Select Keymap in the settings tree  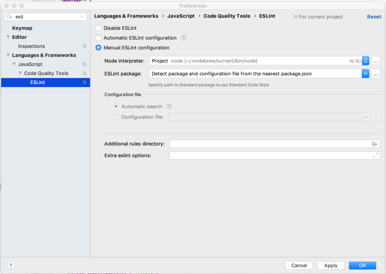22,28
